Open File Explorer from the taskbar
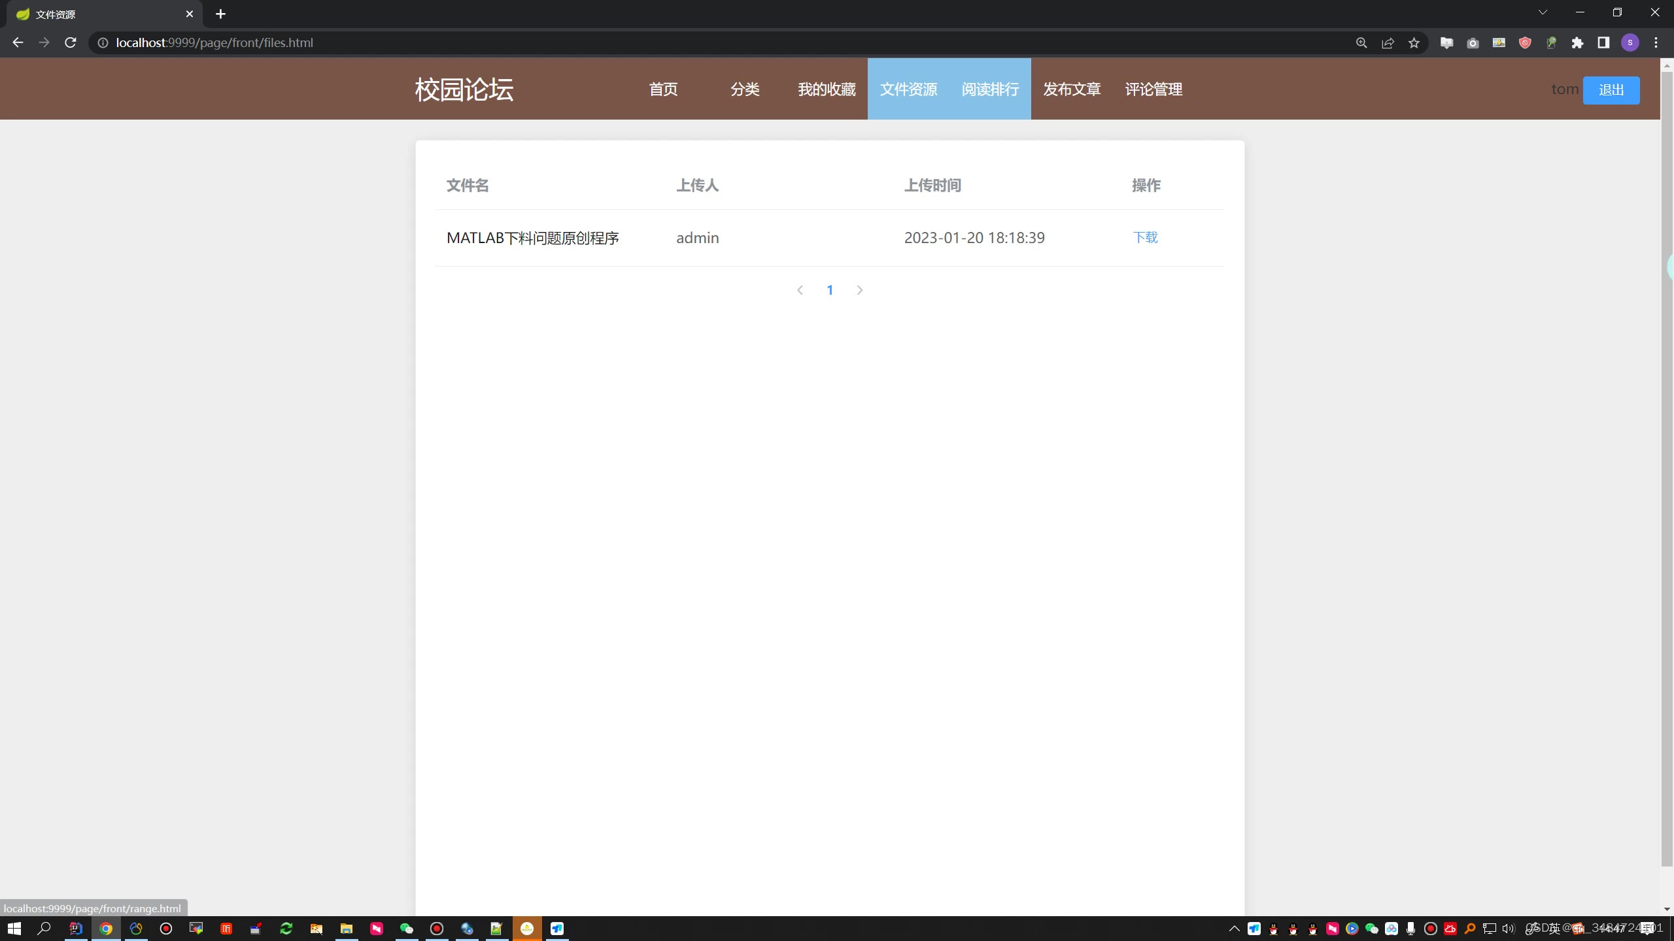Viewport: 1674px width, 941px height. tap(347, 929)
